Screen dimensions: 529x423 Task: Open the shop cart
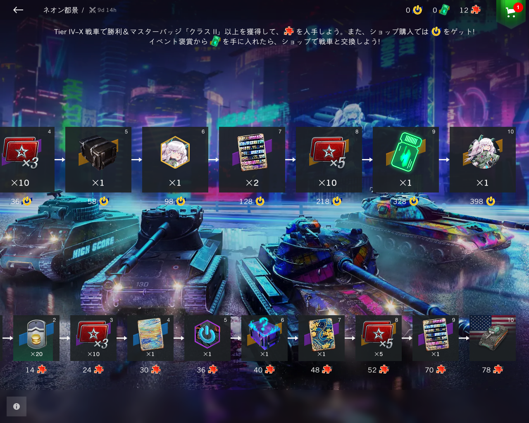click(x=511, y=12)
